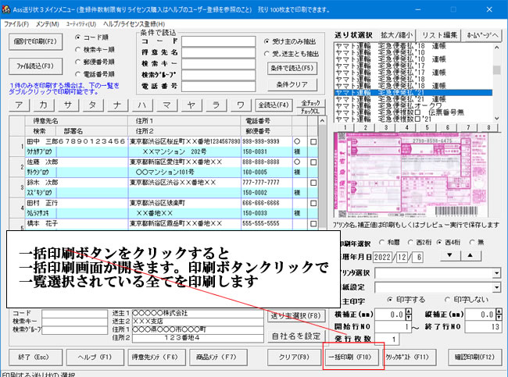
Task: Open the ファイル(F) menu
Action: pyautogui.click(x=16, y=25)
